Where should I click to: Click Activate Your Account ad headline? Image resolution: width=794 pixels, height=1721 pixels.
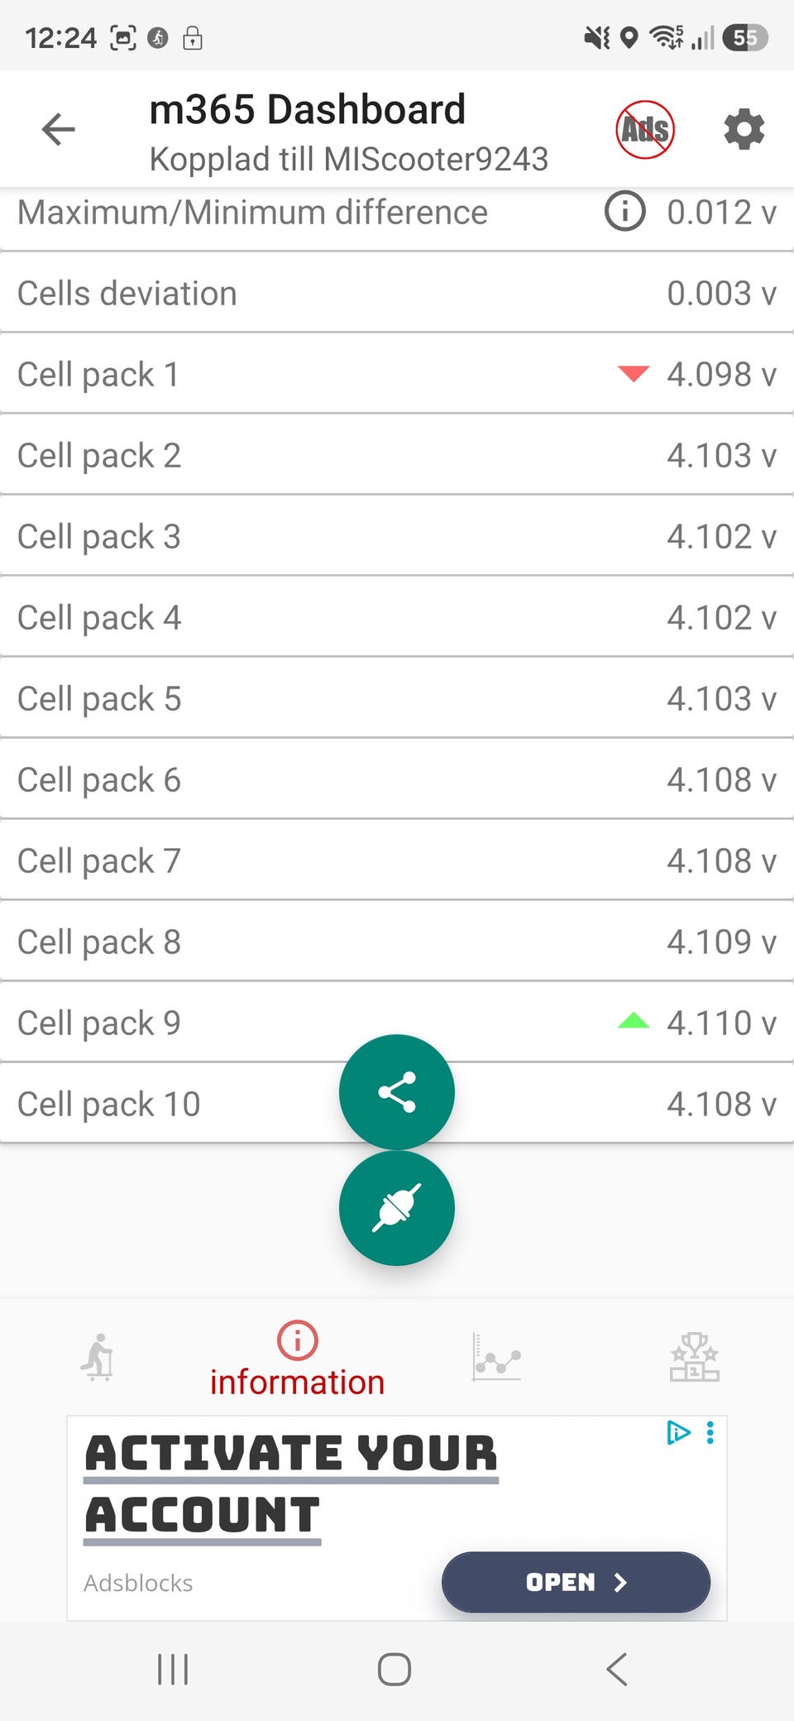point(291,1485)
